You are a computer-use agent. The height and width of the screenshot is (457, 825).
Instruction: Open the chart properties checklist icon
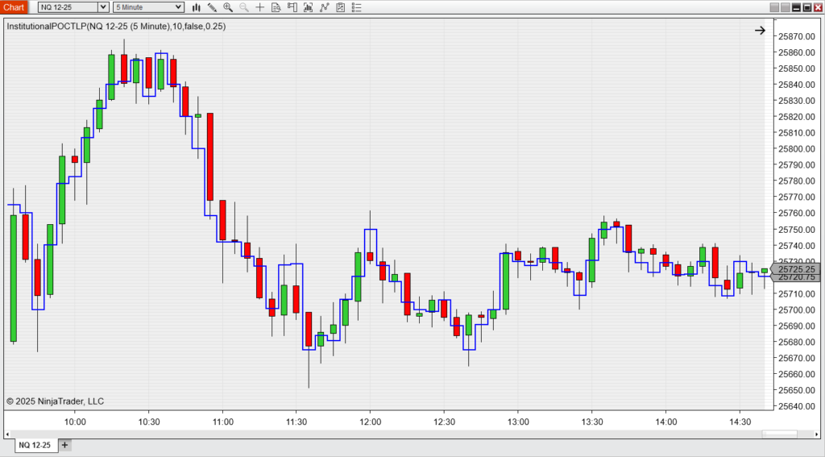pyautogui.click(x=355, y=7)
